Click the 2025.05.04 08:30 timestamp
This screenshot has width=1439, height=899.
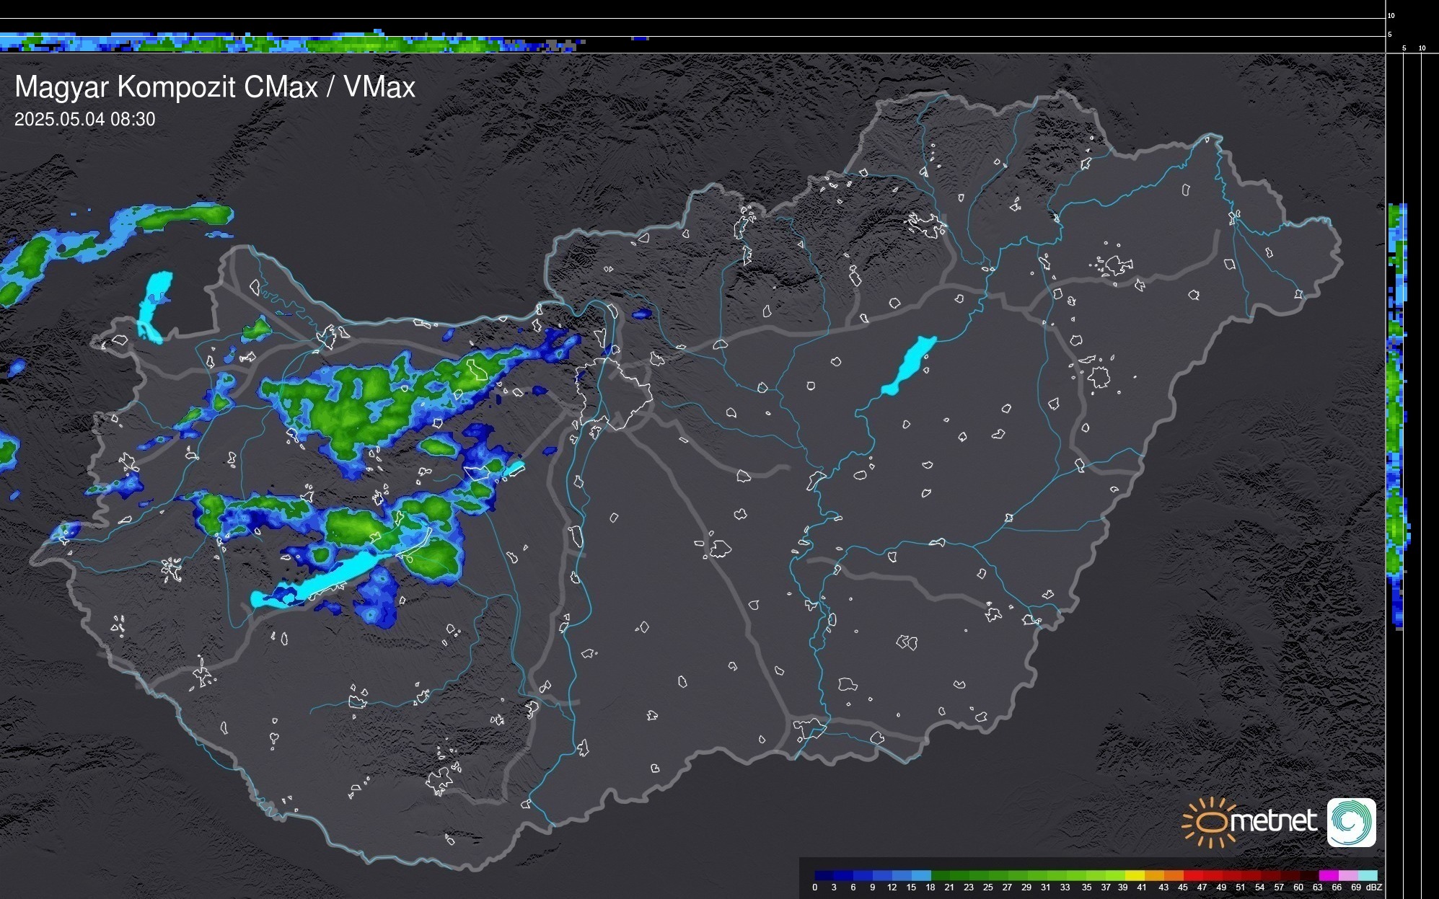tap(85, 120)
